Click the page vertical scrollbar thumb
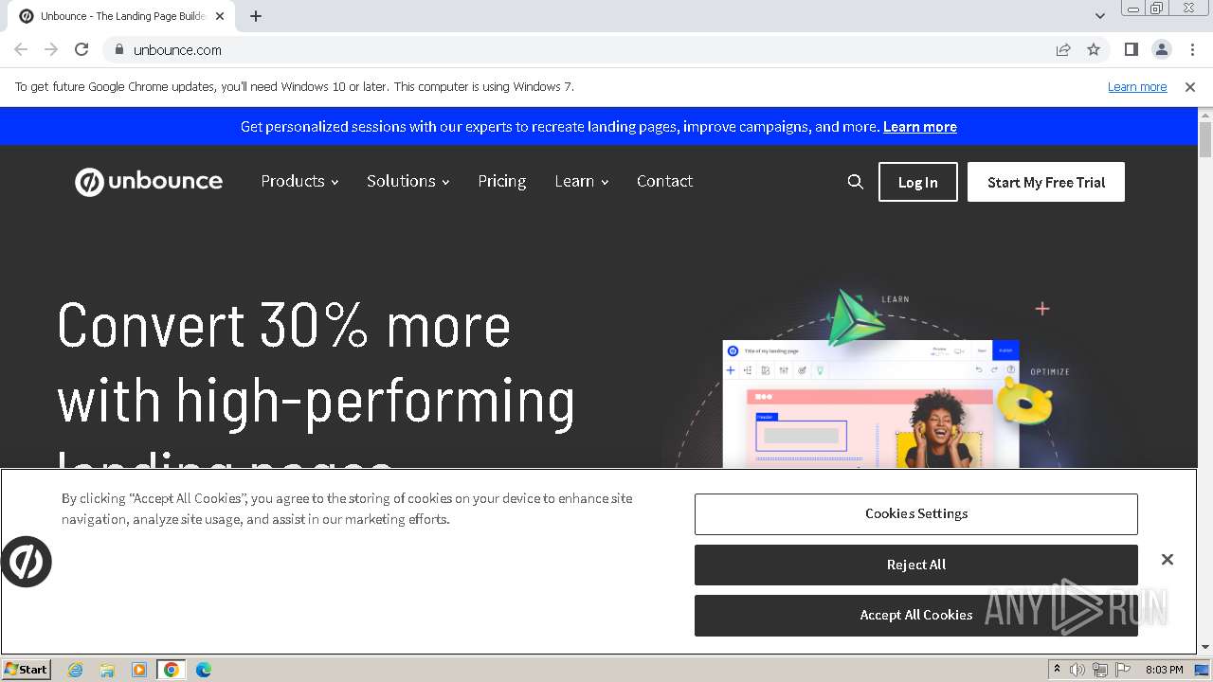This screenshot has width=1213, height=682. 1205,139
